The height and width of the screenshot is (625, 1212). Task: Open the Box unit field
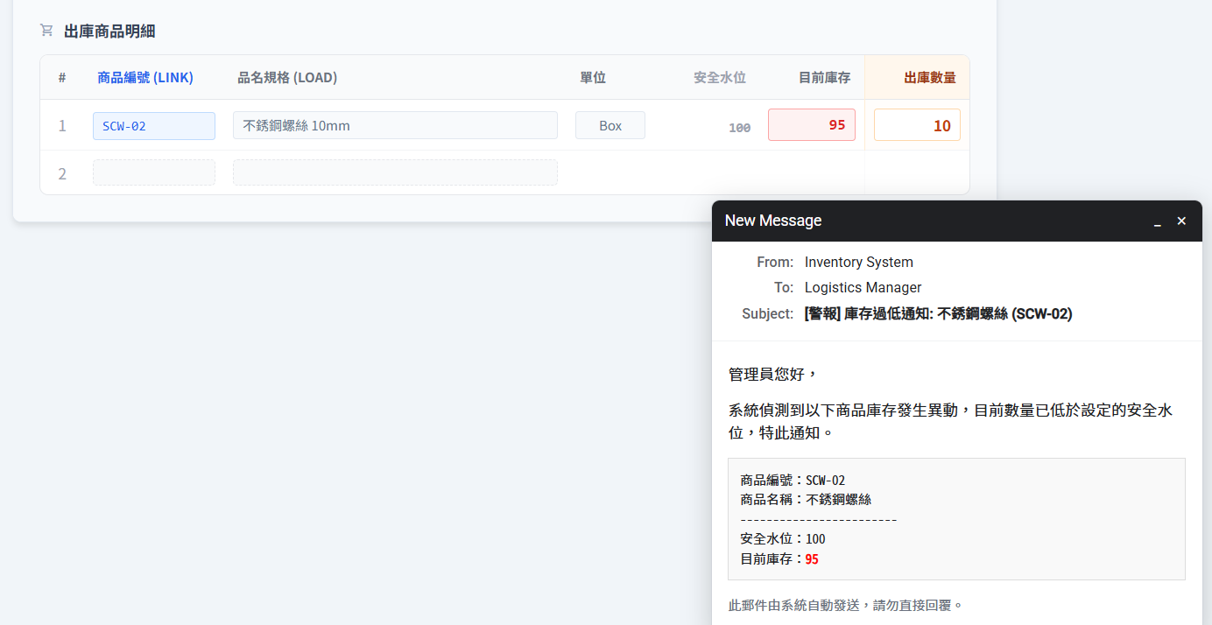point(610,125)
